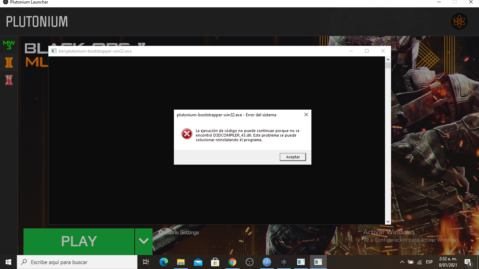Screen dimensions: 479x269
Task: Click the PLUTONIUM logo text
Action: [x=37, y=22]
